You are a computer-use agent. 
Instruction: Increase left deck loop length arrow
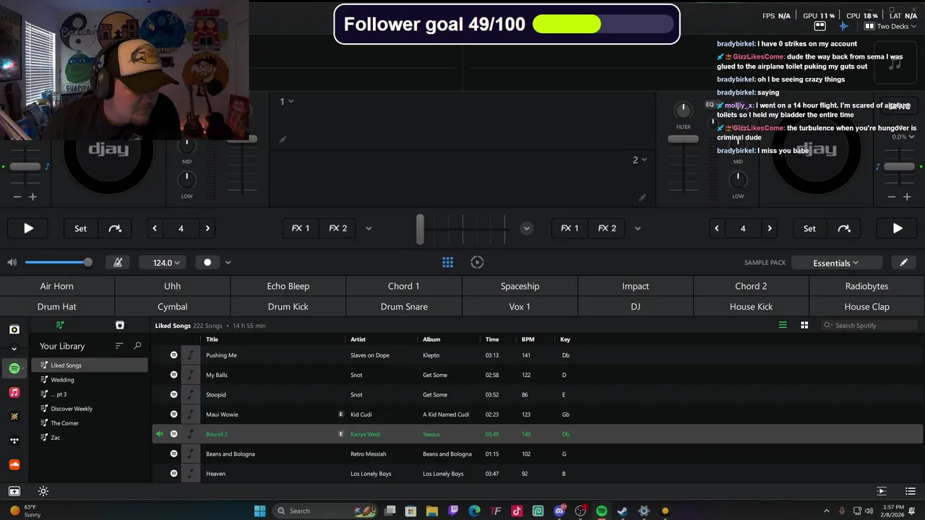click(207, 228)
